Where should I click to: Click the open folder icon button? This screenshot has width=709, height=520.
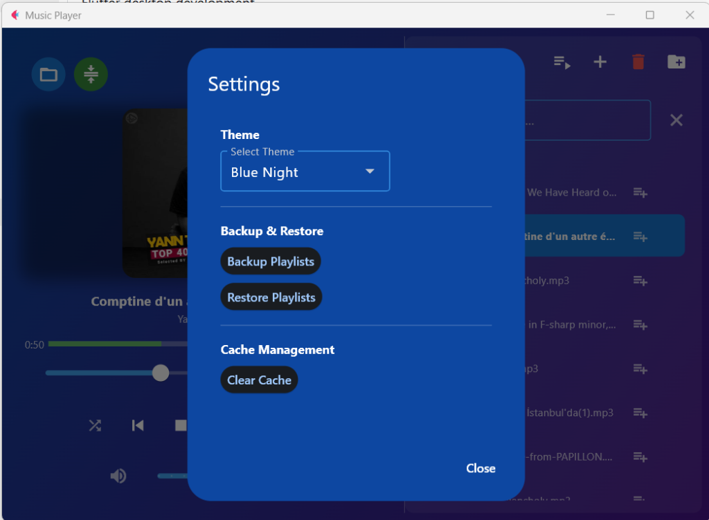pos(48,75)
